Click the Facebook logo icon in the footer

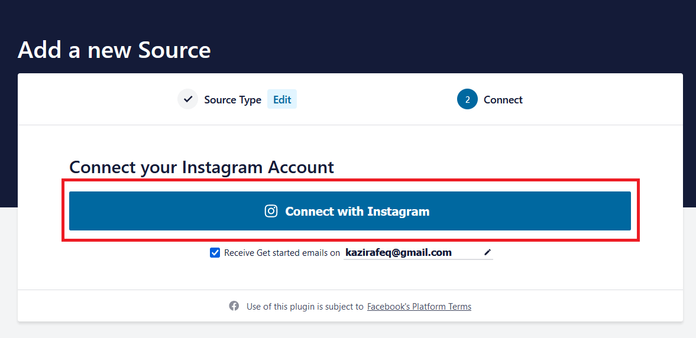(234, 306)
